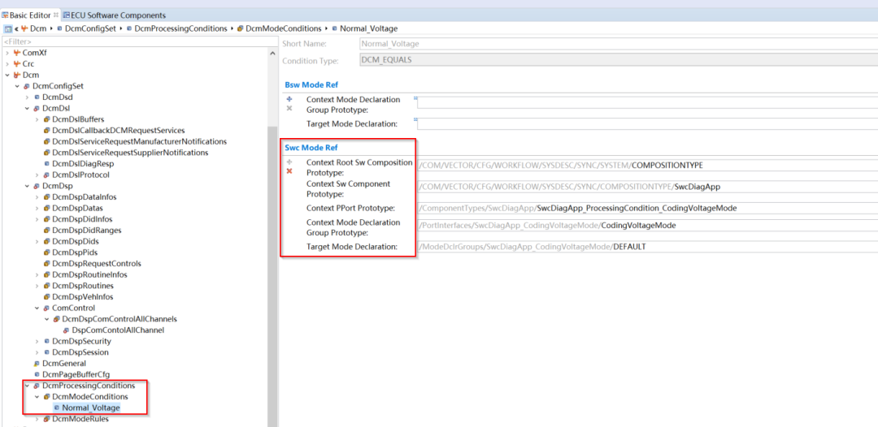Image resolution: width=878 pixels, height=427 pixels.
Task: Collapse the ComControl node
Action: tap(37, 308)
